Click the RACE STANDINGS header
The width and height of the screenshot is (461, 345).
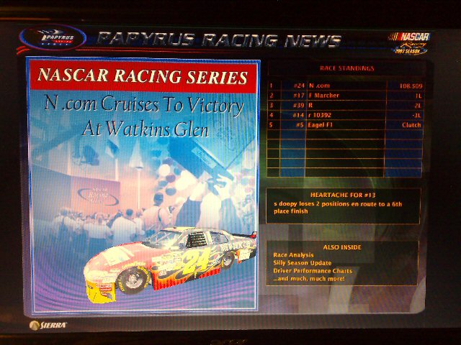tap(347, 68)
